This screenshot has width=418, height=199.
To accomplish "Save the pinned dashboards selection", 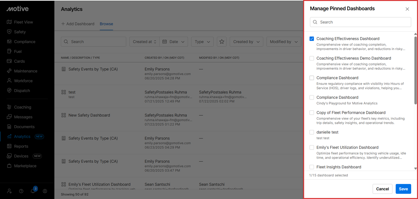I will tap(403, 189).
